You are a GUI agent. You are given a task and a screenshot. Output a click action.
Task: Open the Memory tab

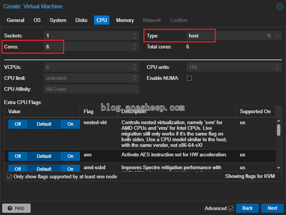[125, 20]
